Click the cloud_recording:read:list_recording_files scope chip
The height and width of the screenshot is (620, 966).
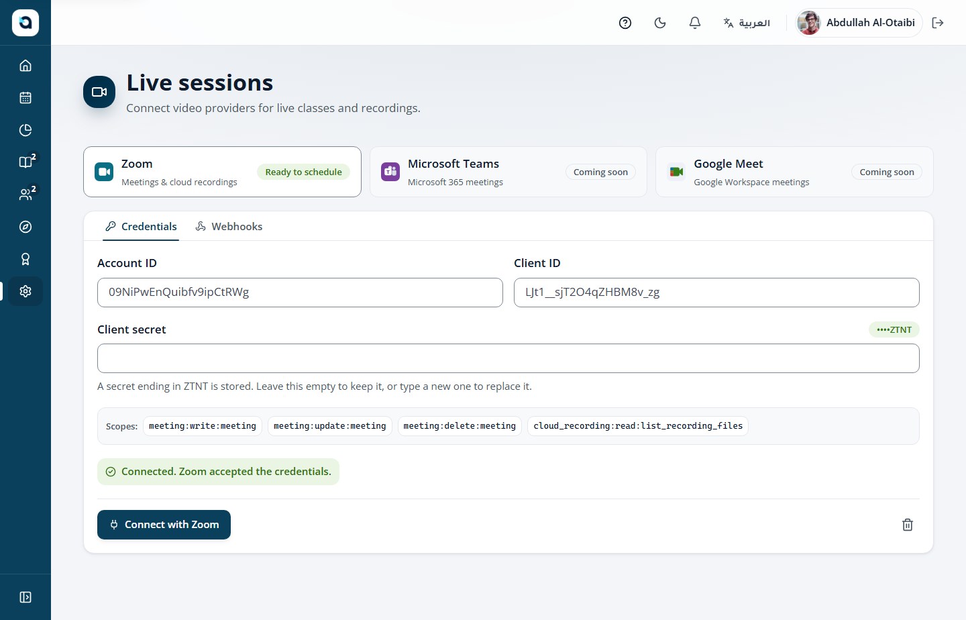pyautogui.click(x=638, y=426)
